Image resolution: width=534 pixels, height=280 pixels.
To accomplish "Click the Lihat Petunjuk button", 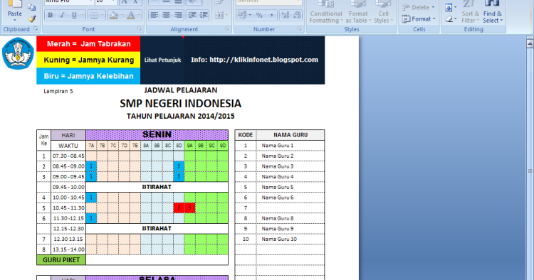I will 162,60.
